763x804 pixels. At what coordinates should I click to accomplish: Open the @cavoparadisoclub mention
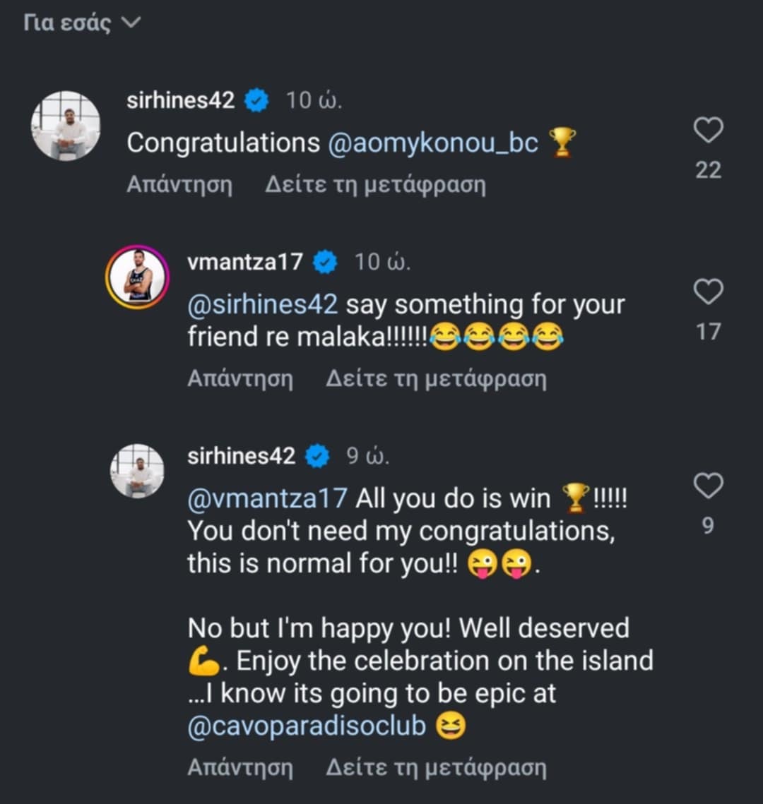click(307, 727)
